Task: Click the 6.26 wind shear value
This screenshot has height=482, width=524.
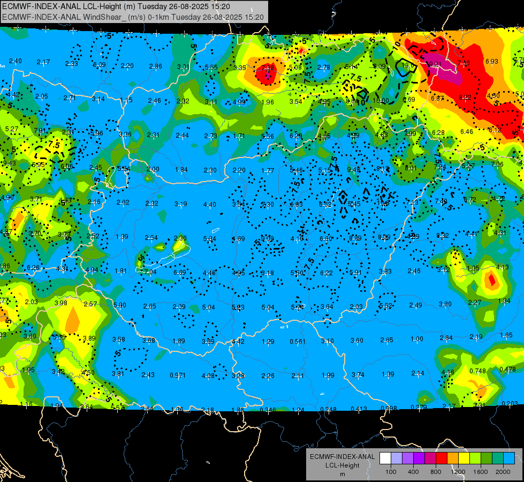Action: coord(33,267)
